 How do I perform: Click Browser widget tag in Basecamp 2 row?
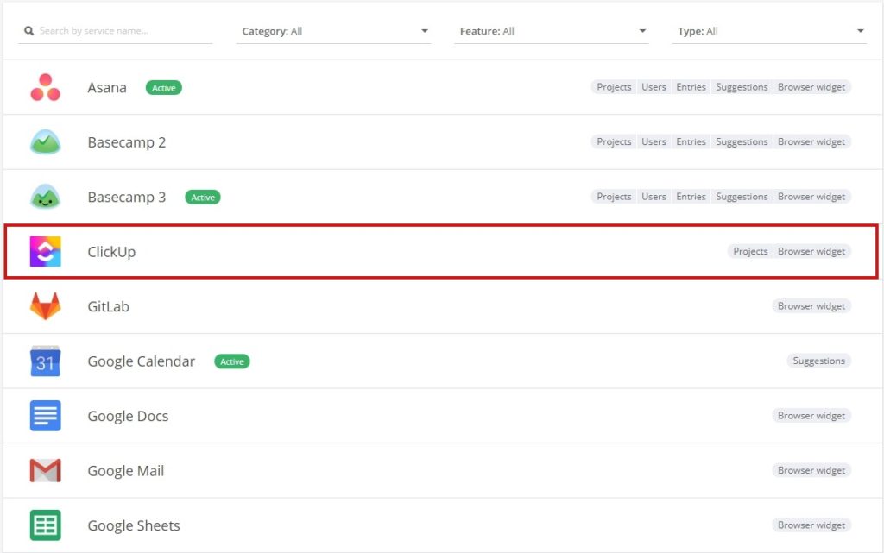click(x=811, y=141)
